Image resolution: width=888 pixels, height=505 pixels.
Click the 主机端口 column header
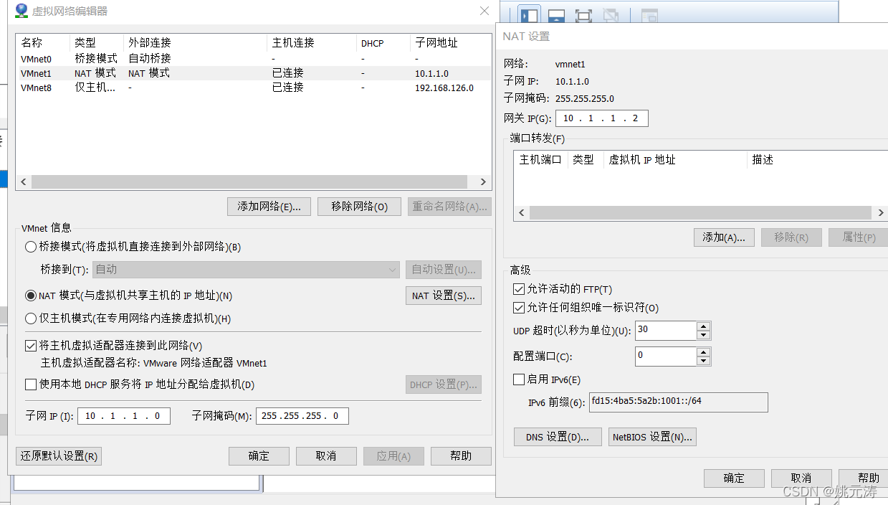click(x=540, y=160)
